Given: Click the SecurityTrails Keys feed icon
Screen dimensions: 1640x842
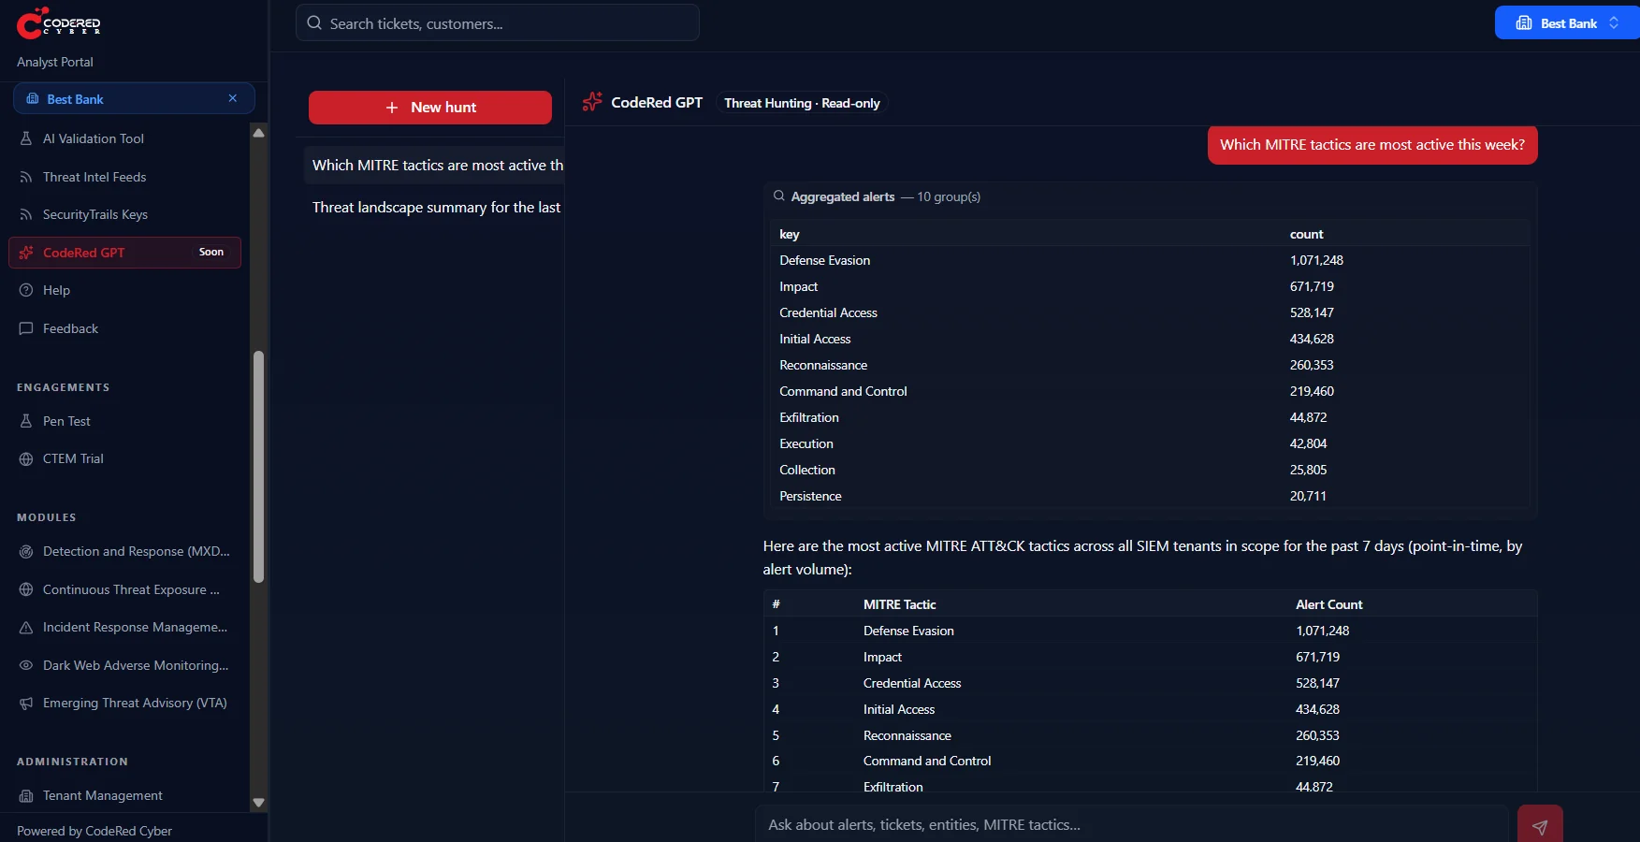Looking at the screenshot, I should tap(26, 214).
